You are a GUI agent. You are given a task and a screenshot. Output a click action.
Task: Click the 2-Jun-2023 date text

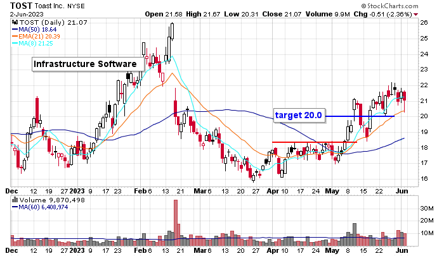coord(22,13)
